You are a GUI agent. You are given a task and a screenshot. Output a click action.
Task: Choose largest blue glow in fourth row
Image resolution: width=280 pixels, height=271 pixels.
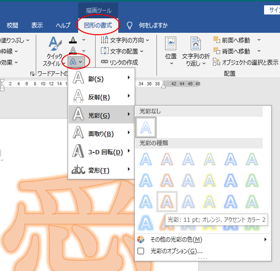[146, 223]
